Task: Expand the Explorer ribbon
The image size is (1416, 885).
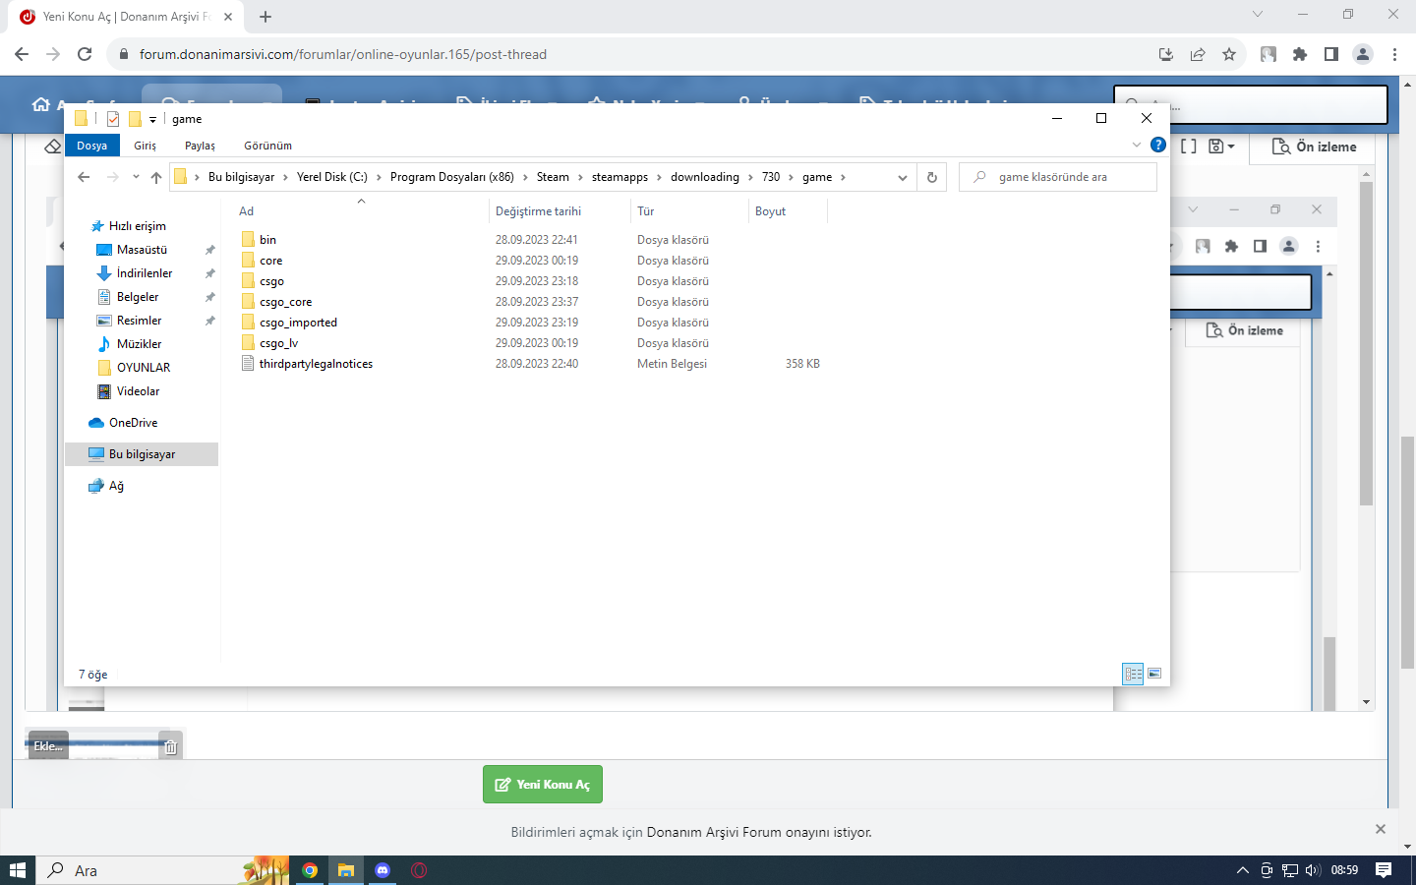Action: pos(1137,145)
